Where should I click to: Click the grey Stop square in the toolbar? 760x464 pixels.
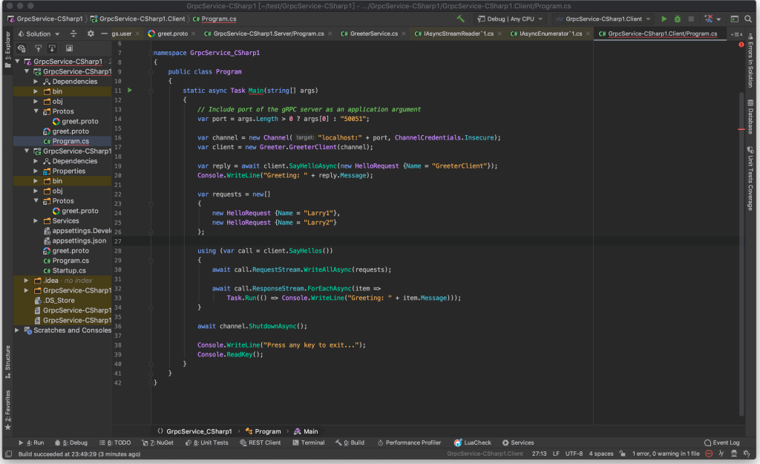(691, 19)
